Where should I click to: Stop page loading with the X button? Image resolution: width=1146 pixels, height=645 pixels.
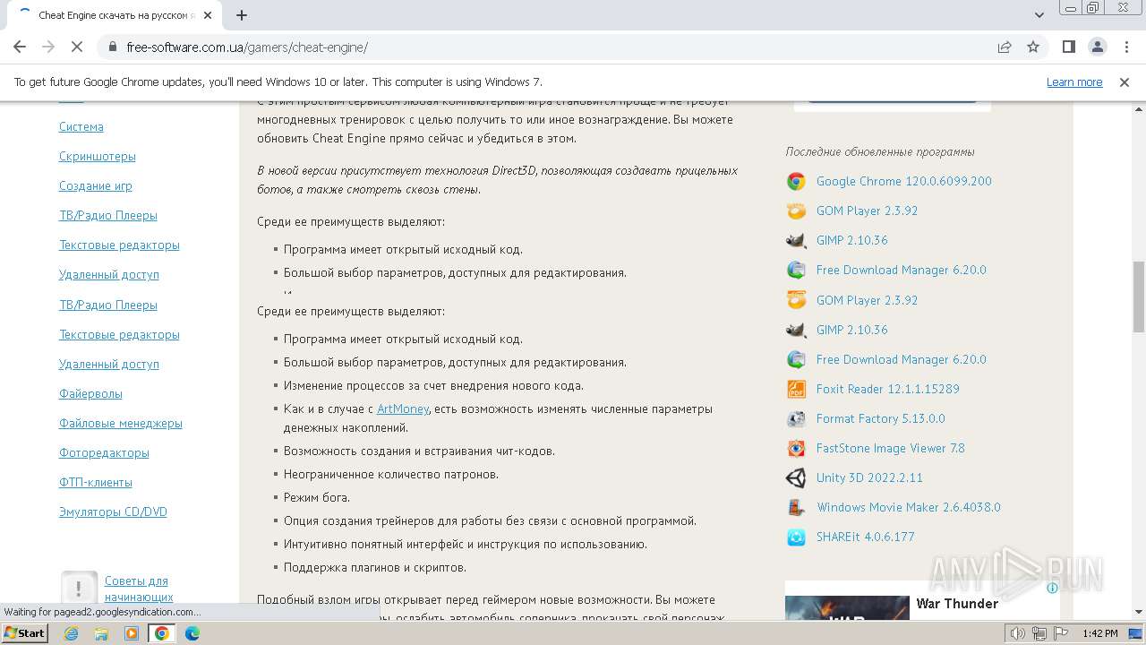coord(77,47)
